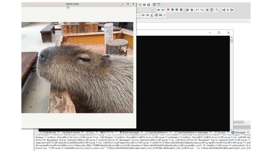Go to previous bookmark icon
This screenshot has height=153, width=272.
(x=173, y=10)
